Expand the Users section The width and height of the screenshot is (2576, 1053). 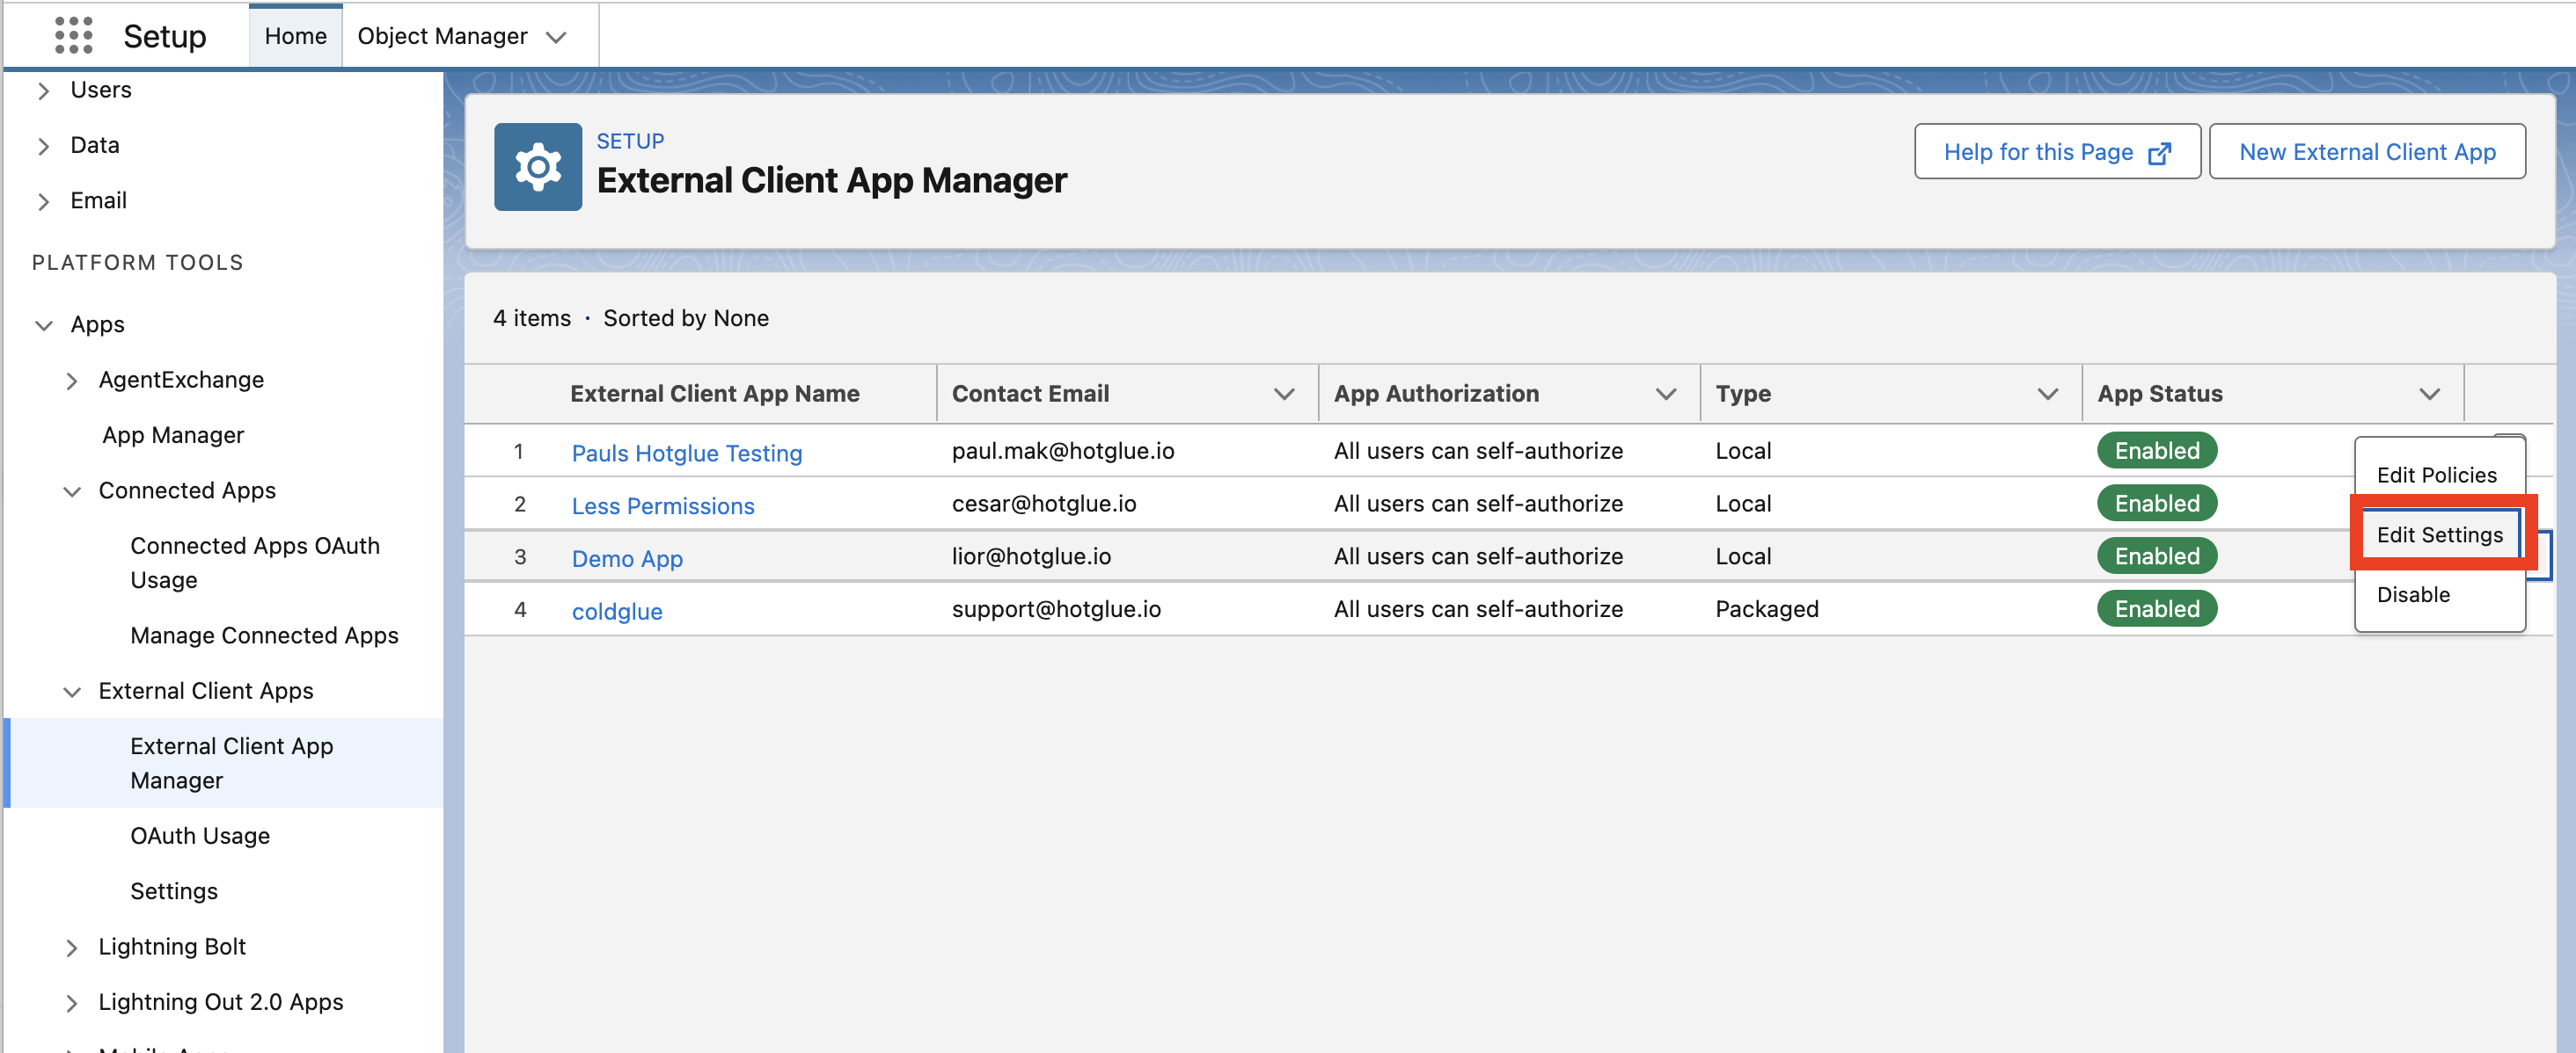click(43, 91)
